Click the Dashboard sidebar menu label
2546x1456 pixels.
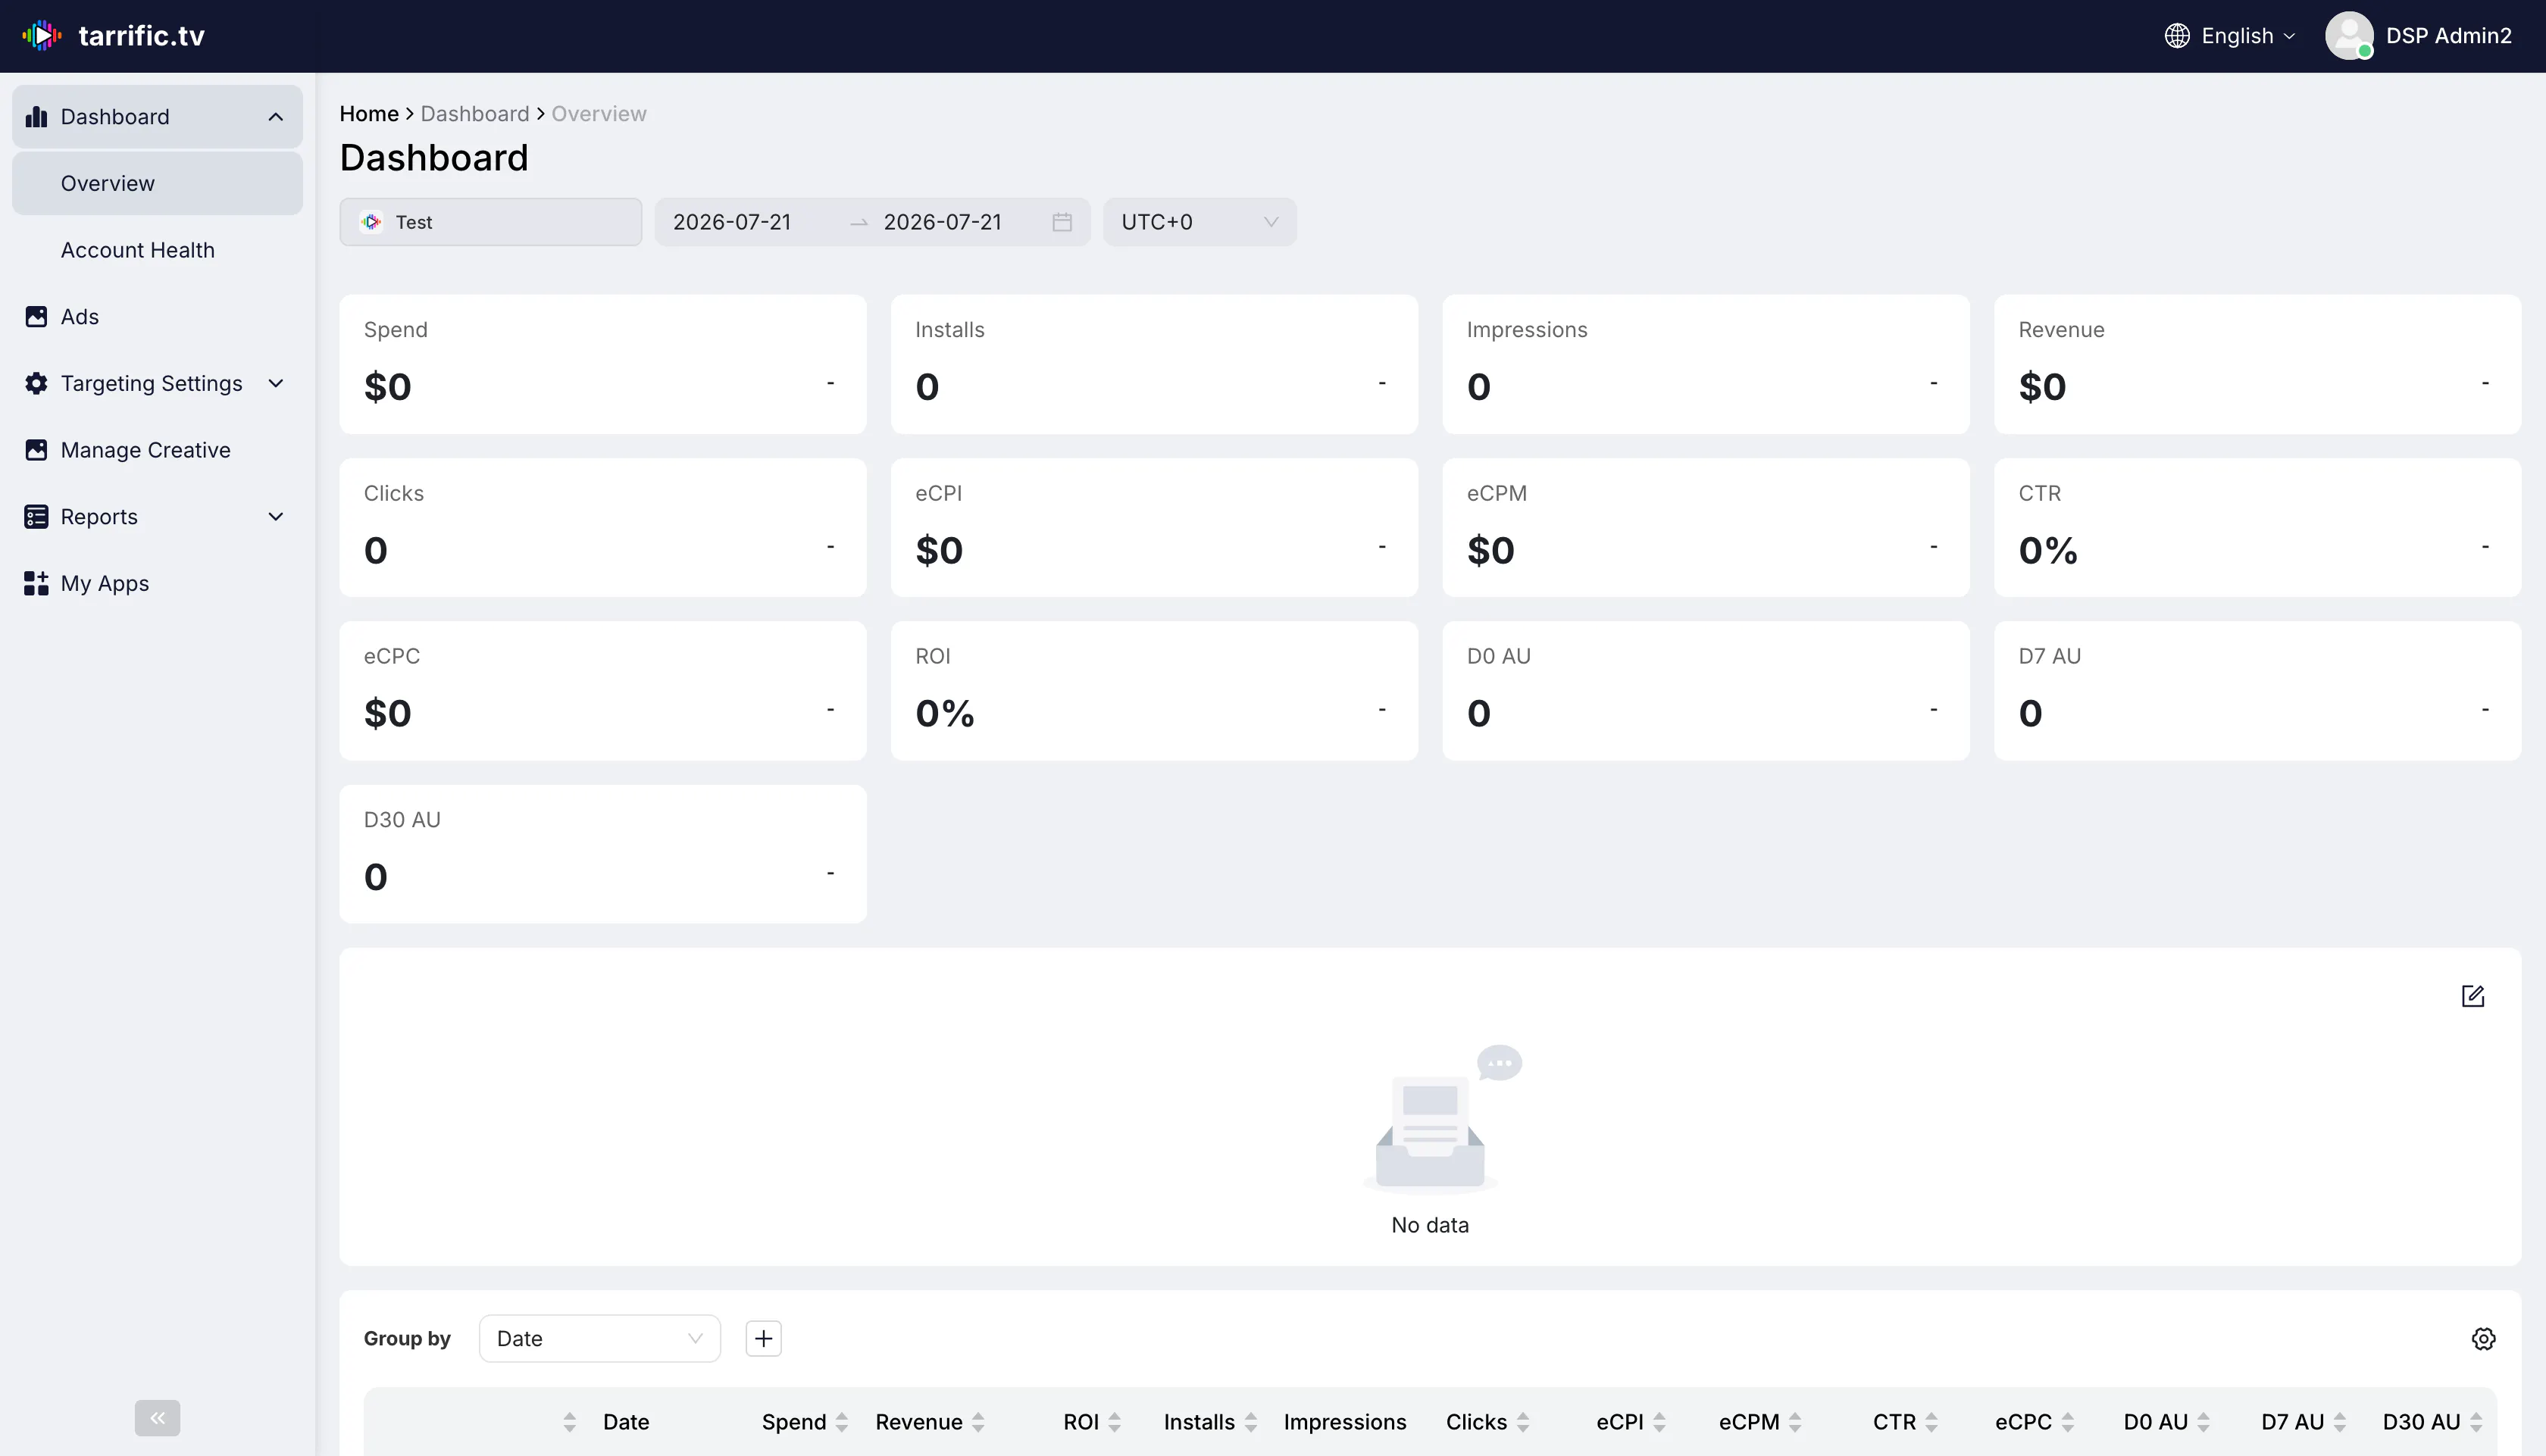click(115, 117)
